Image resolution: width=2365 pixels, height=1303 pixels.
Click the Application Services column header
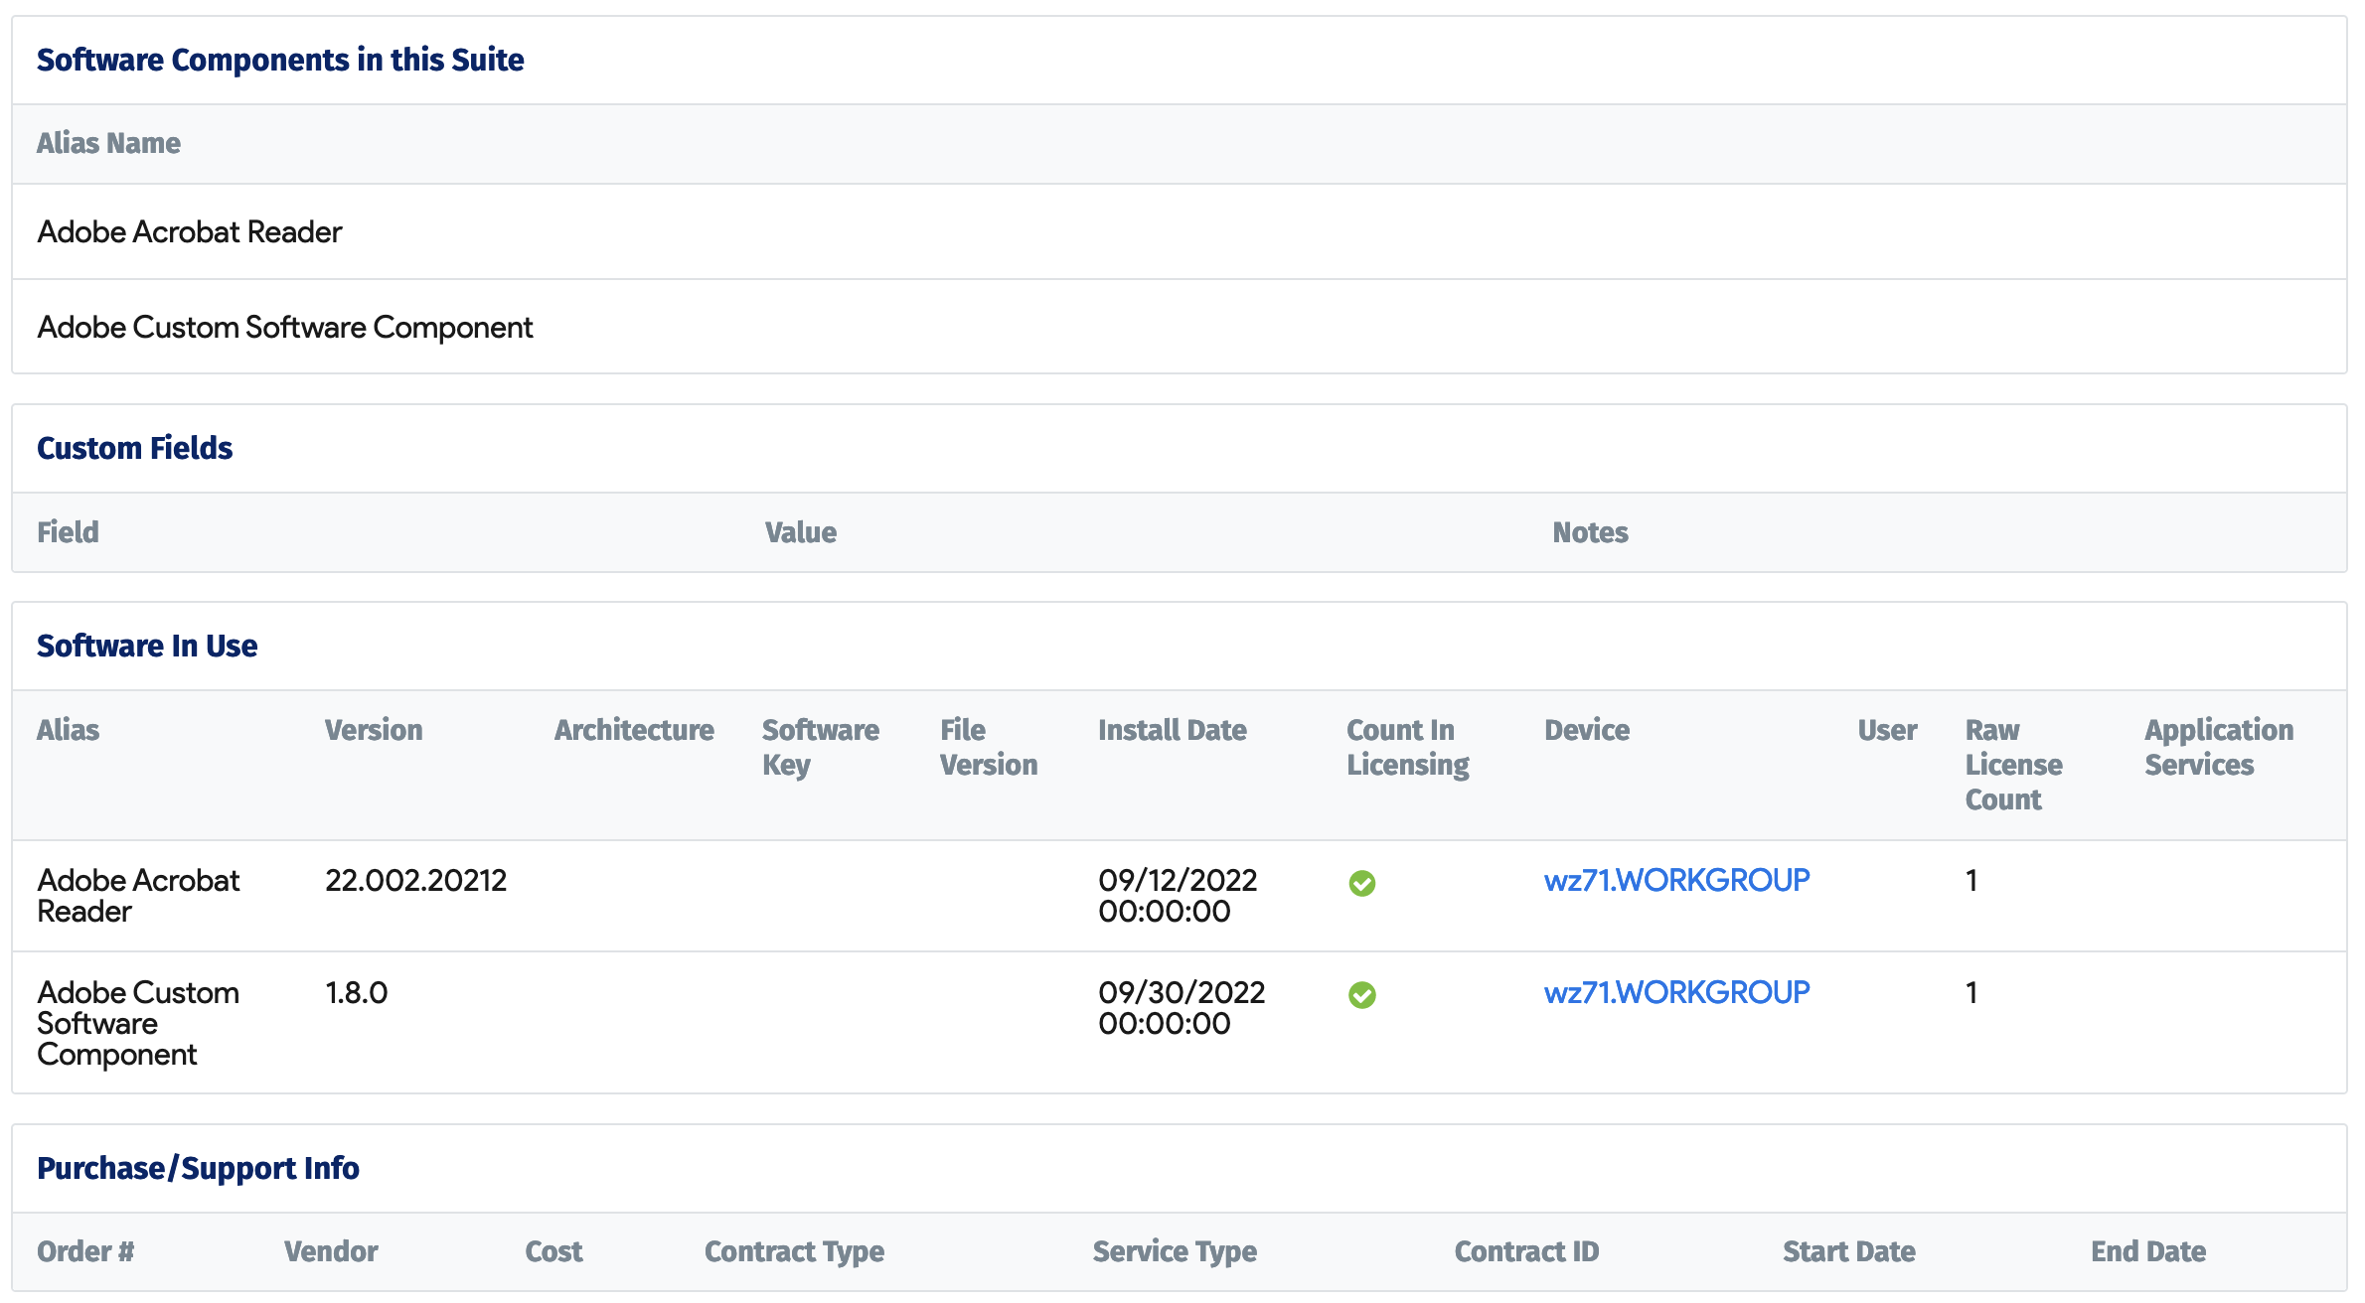click(2217, 747)
